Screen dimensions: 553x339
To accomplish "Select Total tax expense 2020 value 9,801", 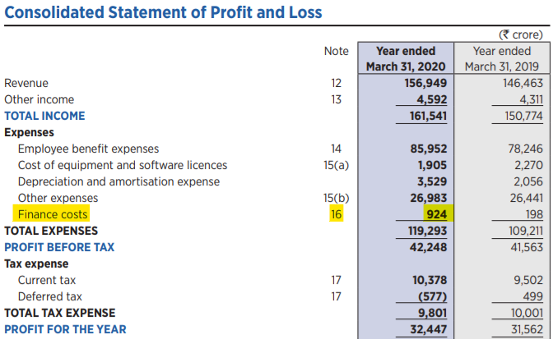I will (x=432, y=313).
